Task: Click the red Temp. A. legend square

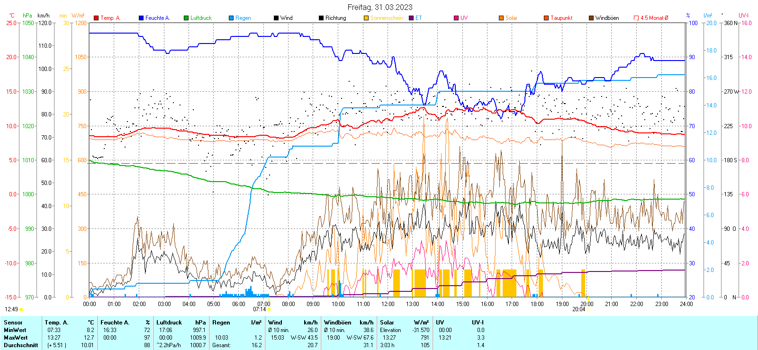Action: [x=96, y=18]
